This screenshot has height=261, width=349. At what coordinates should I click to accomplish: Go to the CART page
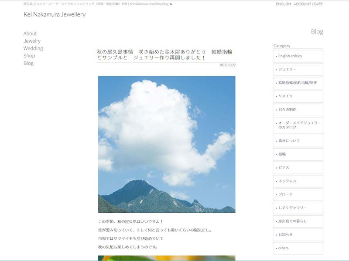click(318, 4)
